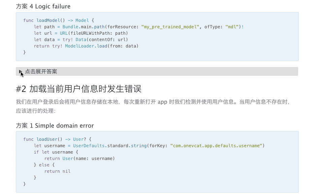
Task: Click the "return nil" line
Action: point(57,171)
